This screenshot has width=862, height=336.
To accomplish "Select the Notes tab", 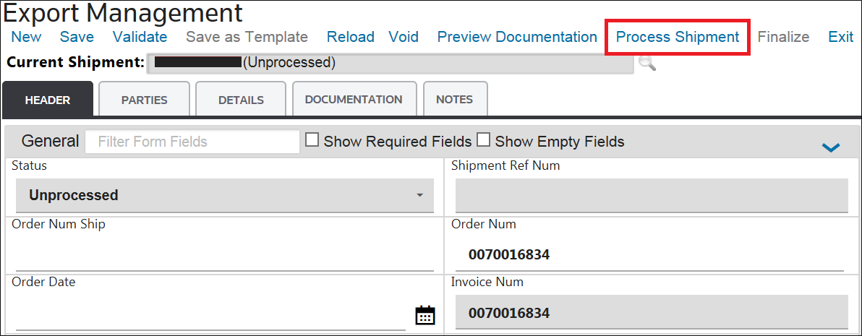I will [x=454, y=100].
